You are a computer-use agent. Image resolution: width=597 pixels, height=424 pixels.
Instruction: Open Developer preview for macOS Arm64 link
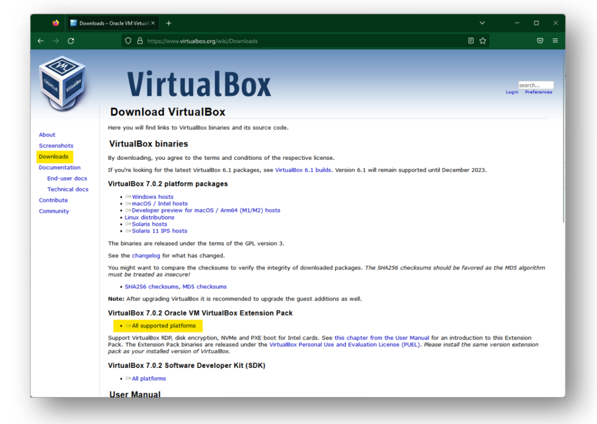(206, 211)
